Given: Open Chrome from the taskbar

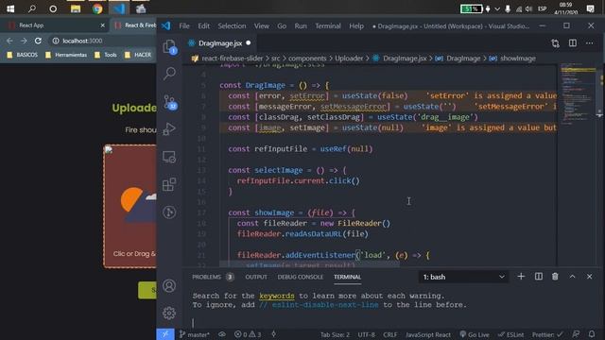Looking at the screenshot, I should point(97,8).
